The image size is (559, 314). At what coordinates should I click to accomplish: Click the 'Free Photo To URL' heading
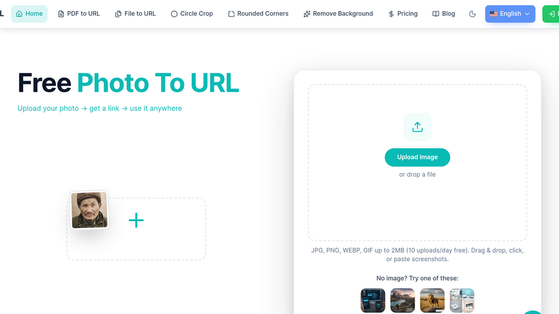[128, 83]
